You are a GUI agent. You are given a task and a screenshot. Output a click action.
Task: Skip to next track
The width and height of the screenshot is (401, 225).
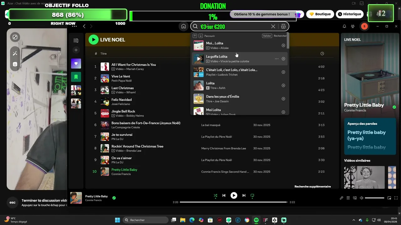(244, 196)
